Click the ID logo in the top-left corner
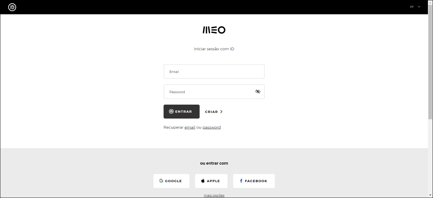The width and height of the screenshot is (433, 198). tap(12, 6)
